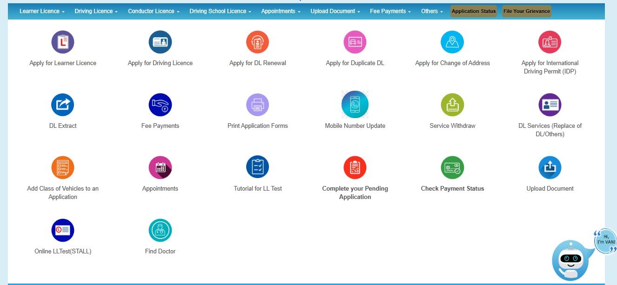
Task: Click the Service Withdraw icon
Action: [x=452, y=105]
